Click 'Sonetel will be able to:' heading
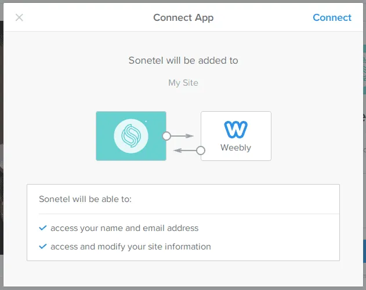Screen dimensions: 366x290 (85, 199)
